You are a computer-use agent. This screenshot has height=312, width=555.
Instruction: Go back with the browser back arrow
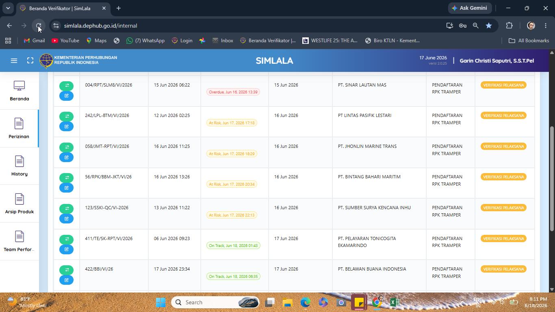coord(9,26)
